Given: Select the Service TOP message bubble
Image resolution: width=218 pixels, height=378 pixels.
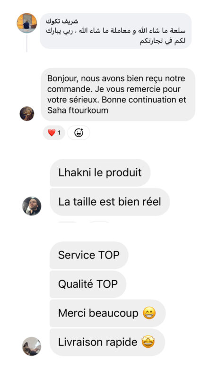Looking at the screenshot, I should [89, 255].
